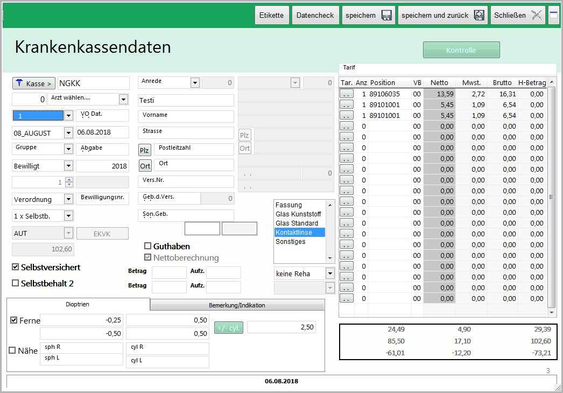563x393 pixels.
Task: Click the Datencheck button
Action: click(315, 16)
